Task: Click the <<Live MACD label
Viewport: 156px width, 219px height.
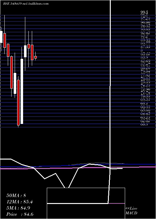Action: 131,211
